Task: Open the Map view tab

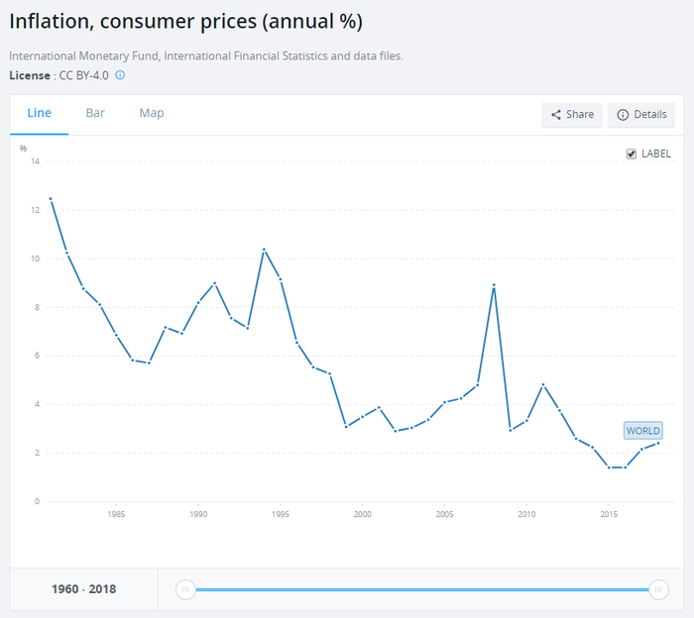Action: pos(152,113)
